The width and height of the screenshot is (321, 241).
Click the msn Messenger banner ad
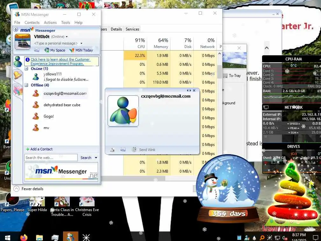(x=61, y=172)
